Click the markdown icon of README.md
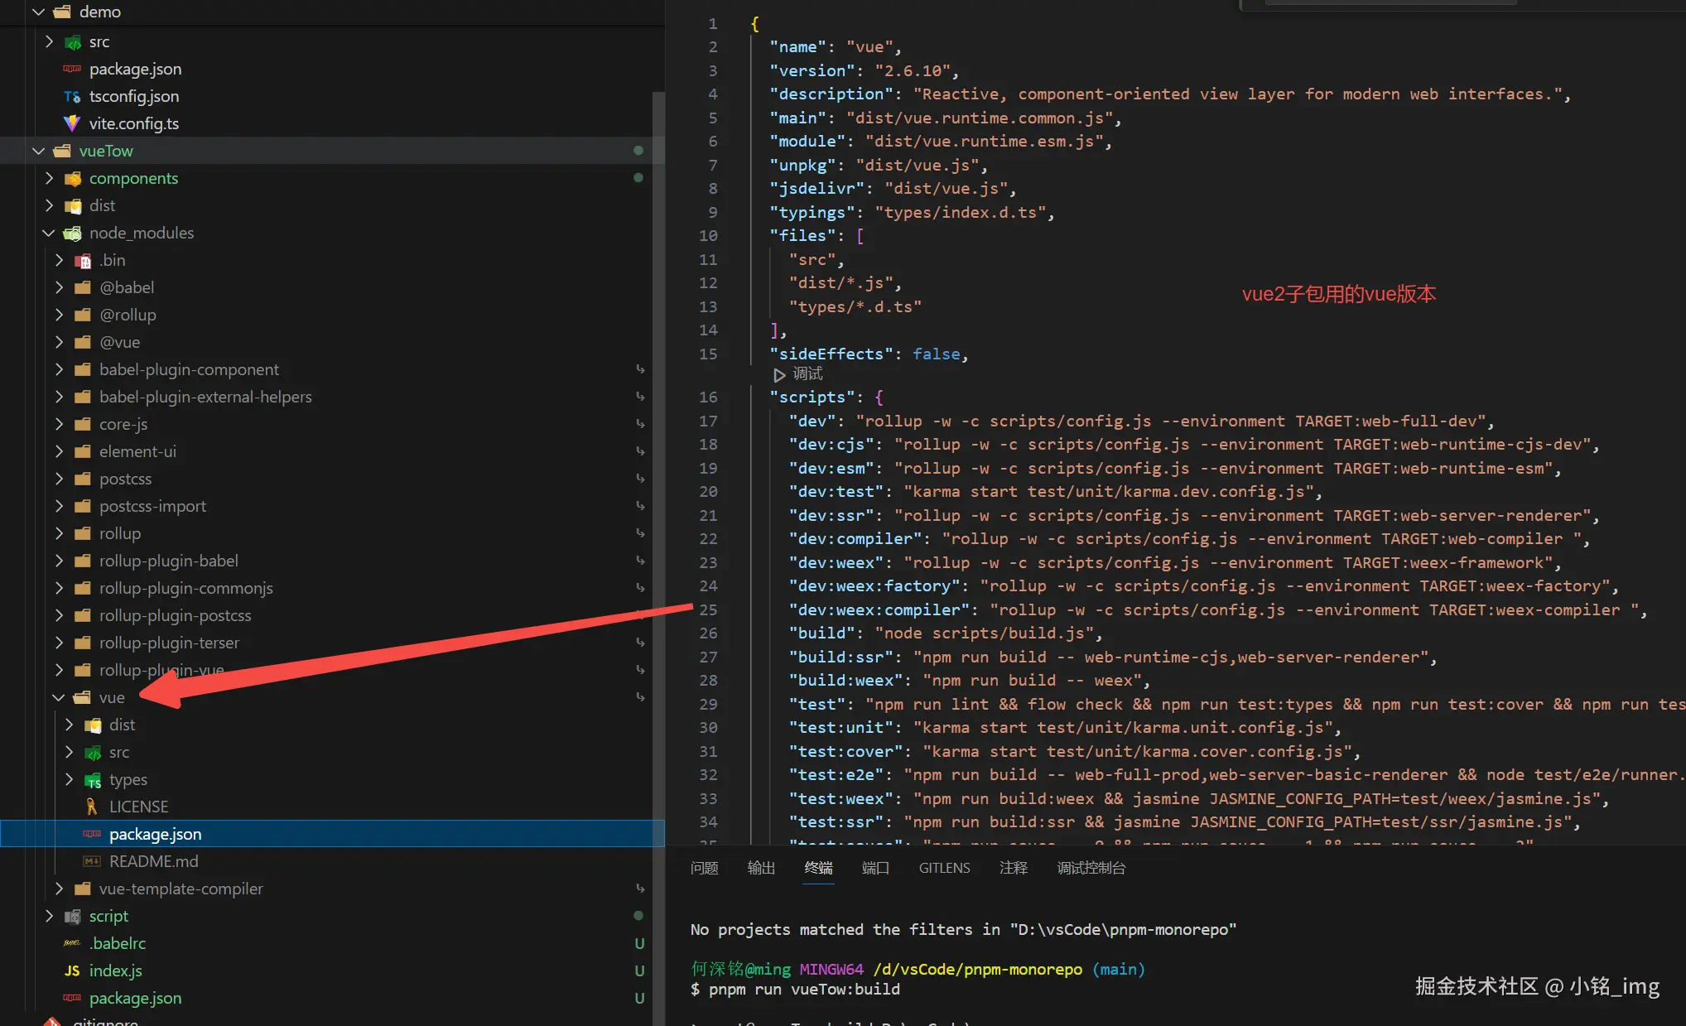Screen dimensions: 1686x1026 (92, 861)
